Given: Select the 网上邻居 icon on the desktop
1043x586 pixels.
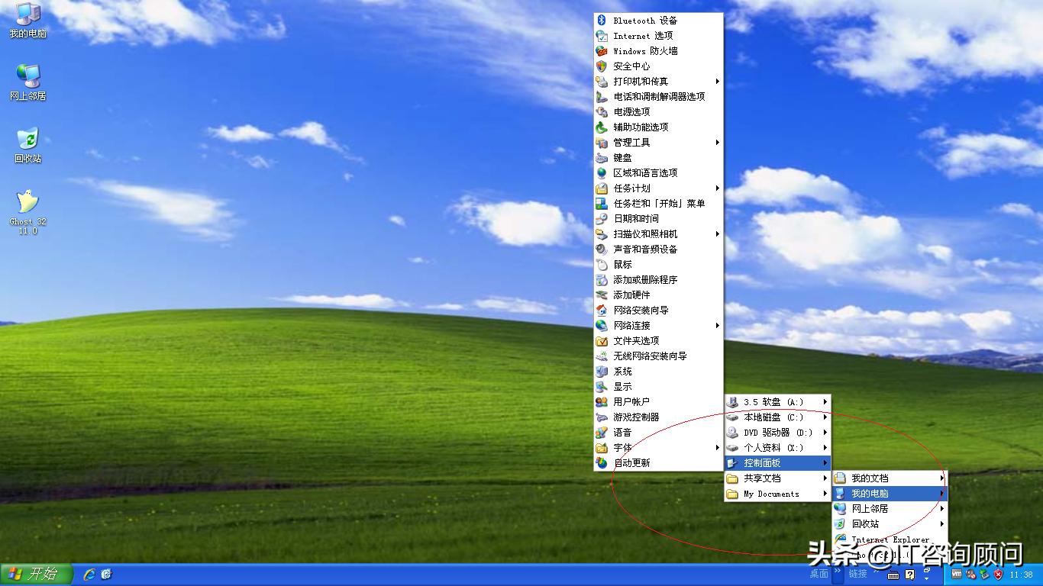Looking at the screenshot, I should click(x=27, y=77).
